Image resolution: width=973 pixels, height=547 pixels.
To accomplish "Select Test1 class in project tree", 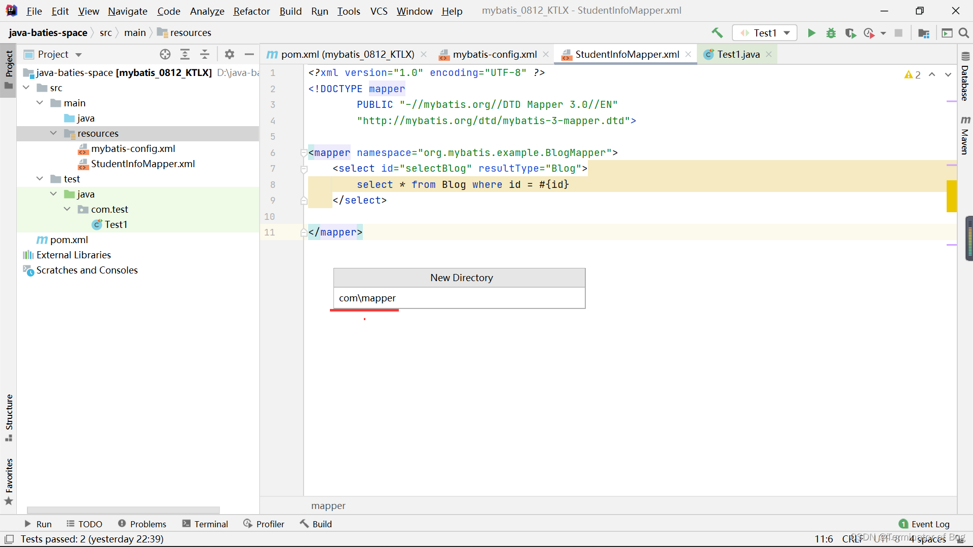I will [116, 224].
